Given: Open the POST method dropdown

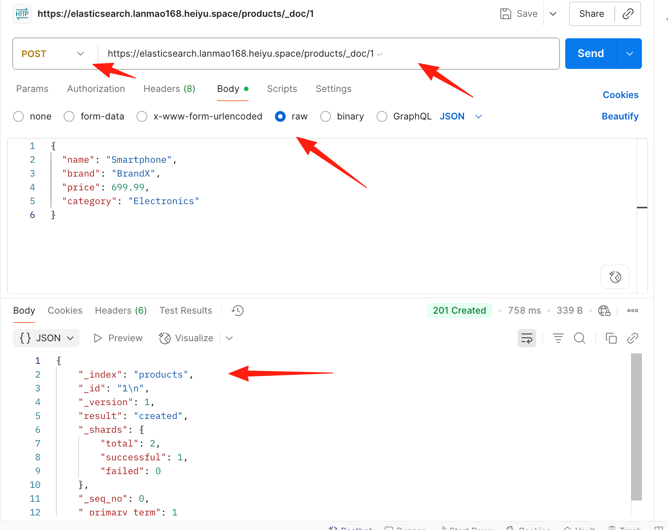Looking at the screenshot, I should coord(53,54).
